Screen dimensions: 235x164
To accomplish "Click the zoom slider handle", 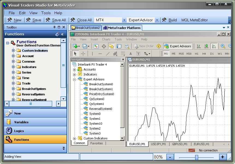I will coord(197,157).
